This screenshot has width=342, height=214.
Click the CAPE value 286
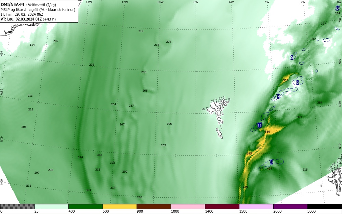click(140, 198)
